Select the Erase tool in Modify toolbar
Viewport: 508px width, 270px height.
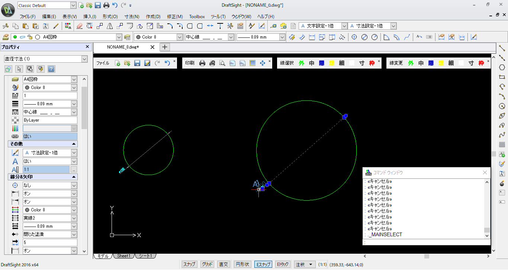pos(79,26)
